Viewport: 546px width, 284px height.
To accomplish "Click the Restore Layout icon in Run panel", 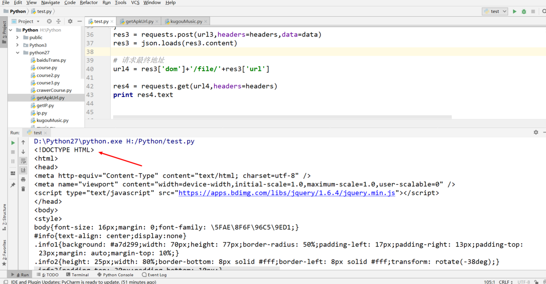I will (x=13, y=173).
